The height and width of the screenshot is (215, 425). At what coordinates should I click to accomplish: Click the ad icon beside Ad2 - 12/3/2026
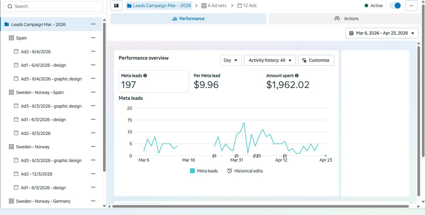point(16,174)
